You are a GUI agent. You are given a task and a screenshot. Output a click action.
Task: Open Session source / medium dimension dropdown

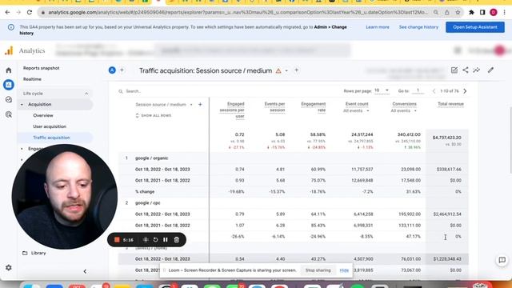[x=191, y=105]
